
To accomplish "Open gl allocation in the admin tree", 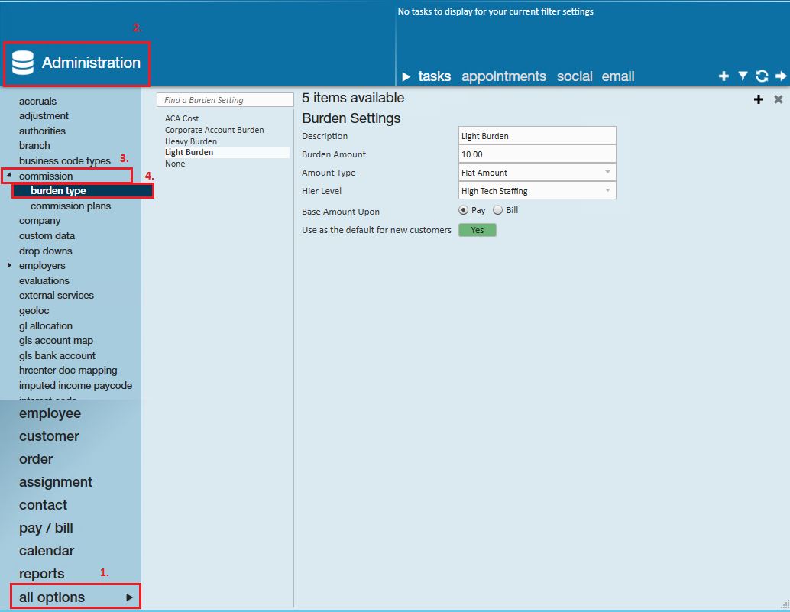I will point(46,326).
